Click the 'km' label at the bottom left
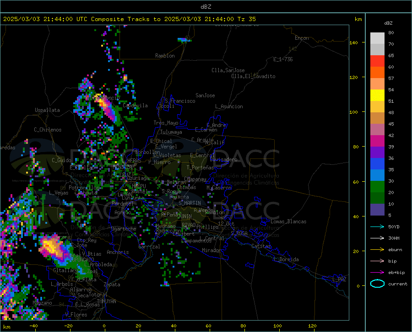The image size is (412, 332). 7,327
